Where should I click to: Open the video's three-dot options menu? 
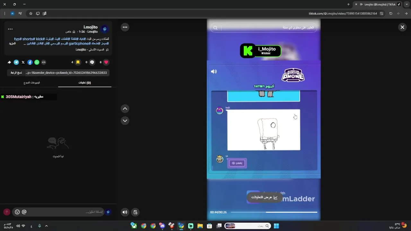[x=125, y=27]
